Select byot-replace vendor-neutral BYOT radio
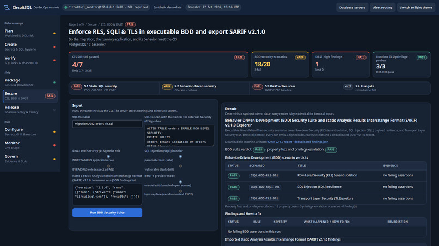 coord(181,191)
